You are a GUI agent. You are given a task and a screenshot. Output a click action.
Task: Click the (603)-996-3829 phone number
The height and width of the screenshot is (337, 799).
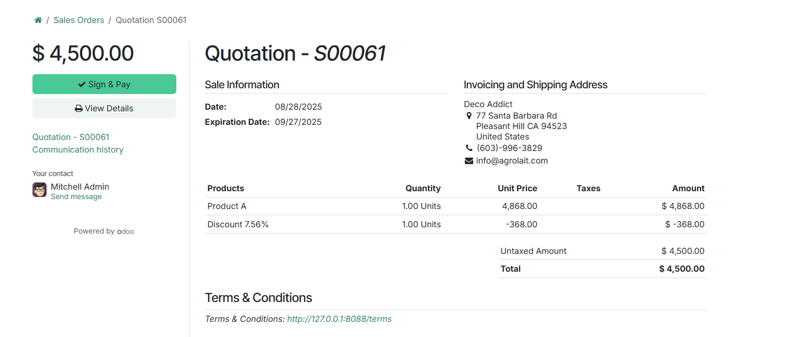(x=509, y=148)
